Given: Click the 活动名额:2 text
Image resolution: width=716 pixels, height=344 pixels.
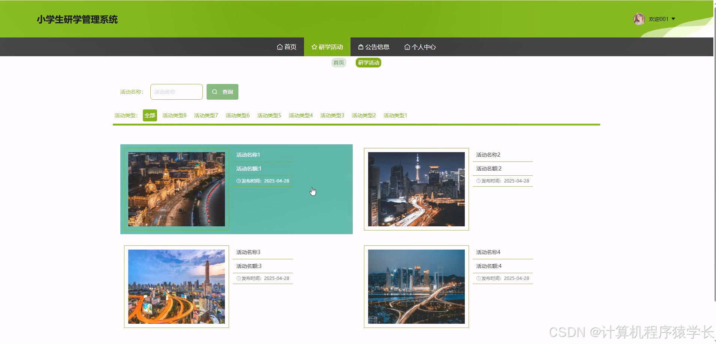Looking at the screenshot, I should pyautogui.click(x=489, y=169).
